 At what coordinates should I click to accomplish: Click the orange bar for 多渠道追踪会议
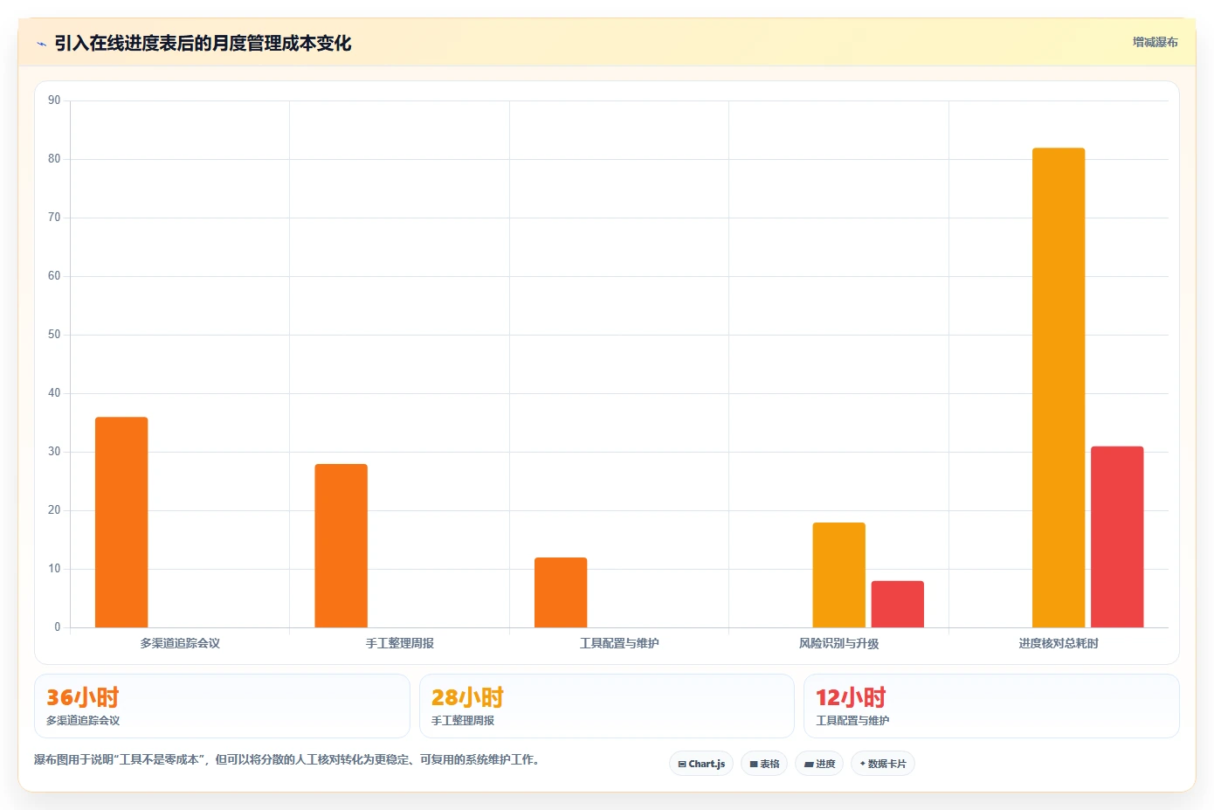tap(121, 523)
